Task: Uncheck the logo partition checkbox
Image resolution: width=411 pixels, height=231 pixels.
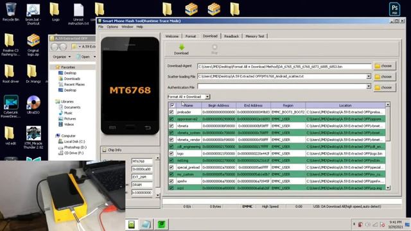Action: click(x=171, y=153)
